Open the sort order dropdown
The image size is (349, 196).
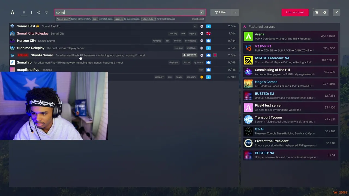pyautogui.click(x=235, y=13)
